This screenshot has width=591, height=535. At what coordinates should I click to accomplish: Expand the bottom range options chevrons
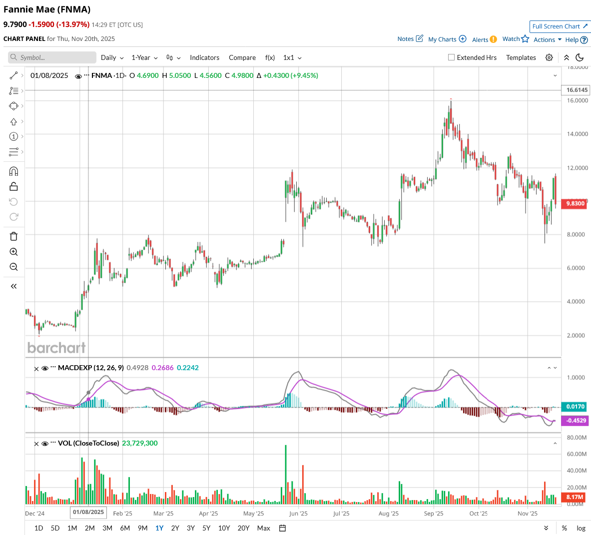[x=546, y=528]
